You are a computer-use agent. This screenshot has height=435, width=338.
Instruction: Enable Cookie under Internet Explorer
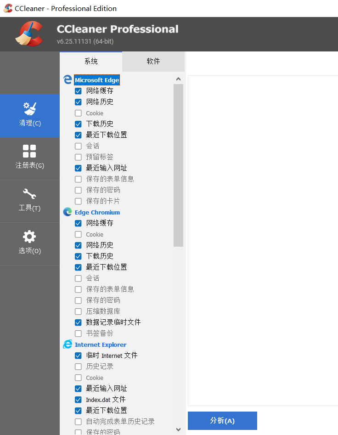pyautogui.click(x=78, y=378)
